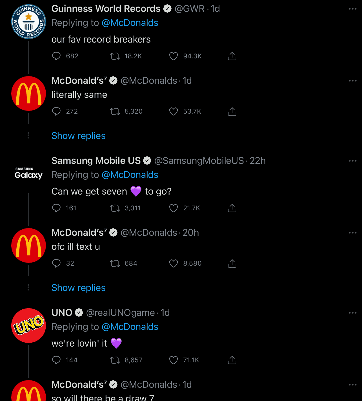Open more options for Guinness World Records tweet
The width and height of the screenshot is (362, 401).
click(352, 9)
